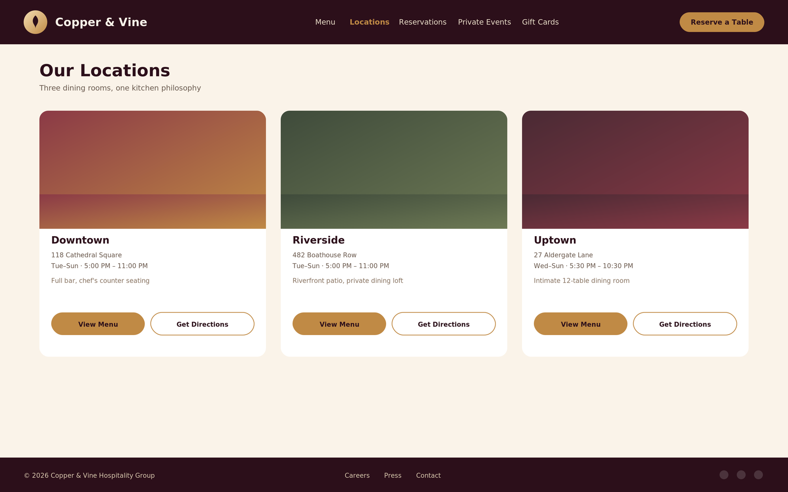Click the middle social circle in the footer
The height and width of the screenshot is (492, 788).
[741, 475]
